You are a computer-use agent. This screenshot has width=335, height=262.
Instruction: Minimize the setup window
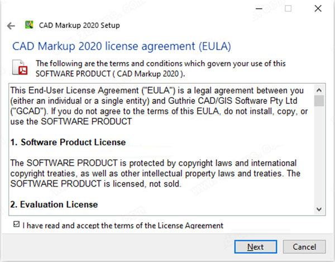259,8
